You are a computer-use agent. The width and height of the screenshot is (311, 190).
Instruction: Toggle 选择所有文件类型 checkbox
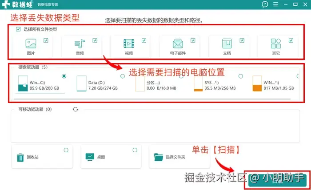click(x=18, y=29)
